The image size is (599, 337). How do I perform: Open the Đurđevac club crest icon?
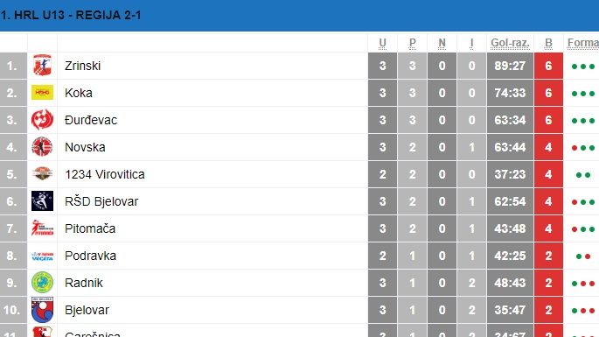[x=42, y=120]
